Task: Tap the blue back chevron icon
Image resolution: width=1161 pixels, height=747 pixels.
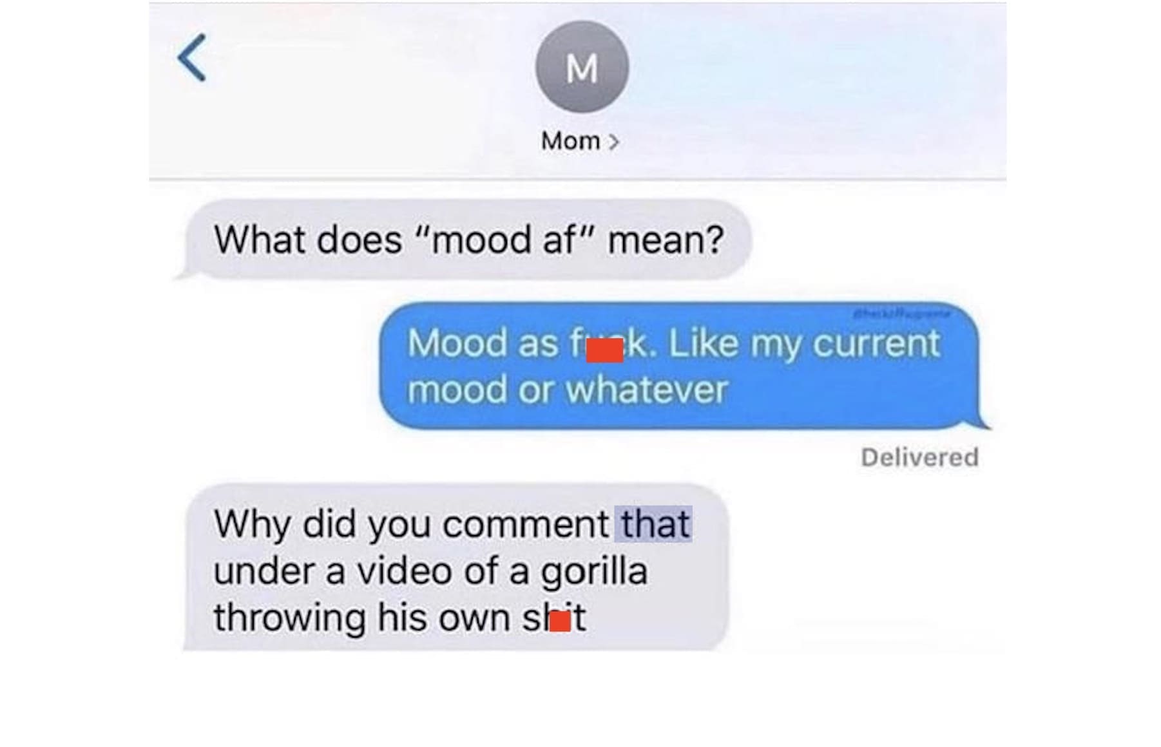Action: pyautogui.click(x=192, y=58)
